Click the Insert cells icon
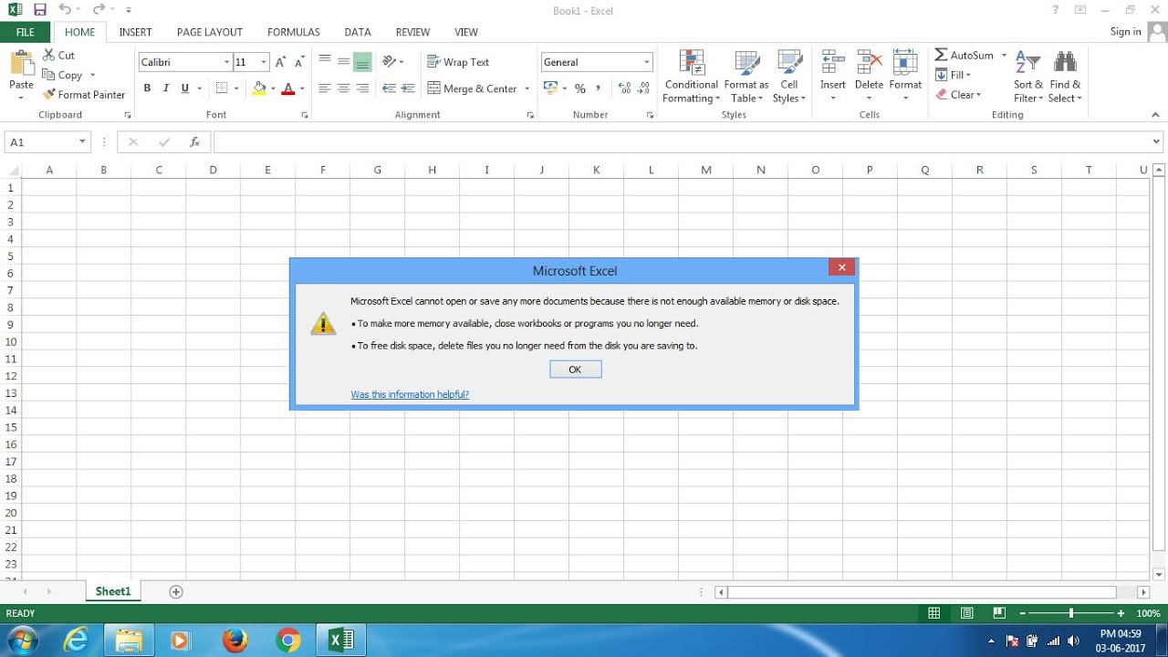1168x657 pixels. 832,62
